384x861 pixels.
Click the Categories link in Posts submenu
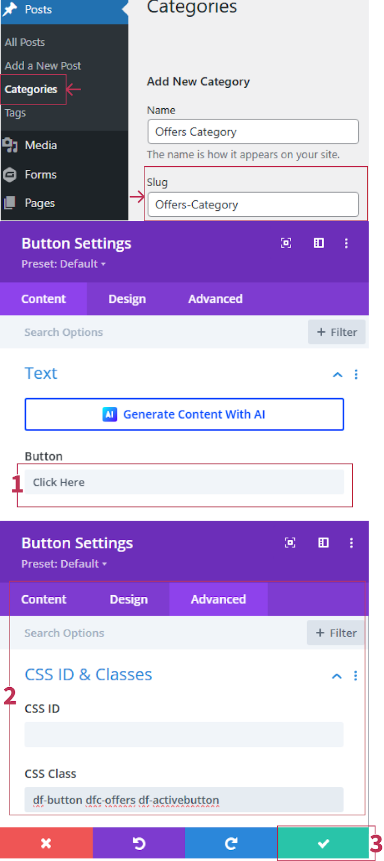pyautogui.click(x=31, y=89)
